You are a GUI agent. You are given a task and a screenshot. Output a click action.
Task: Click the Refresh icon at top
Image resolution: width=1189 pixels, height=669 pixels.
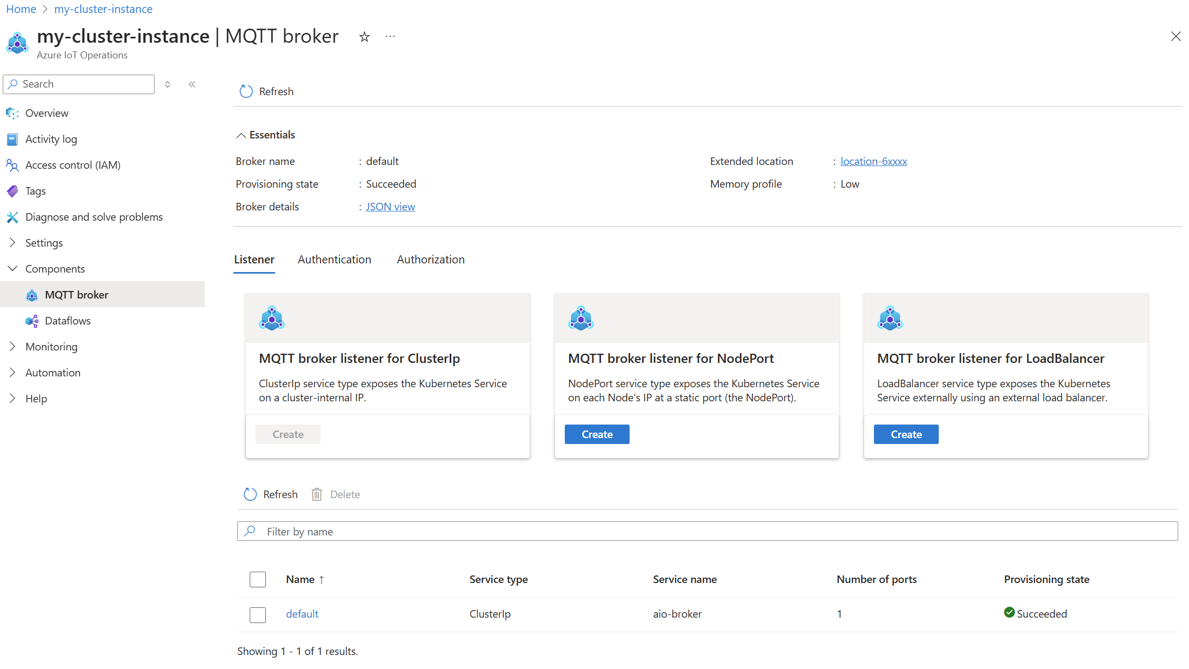pos(245,91)
